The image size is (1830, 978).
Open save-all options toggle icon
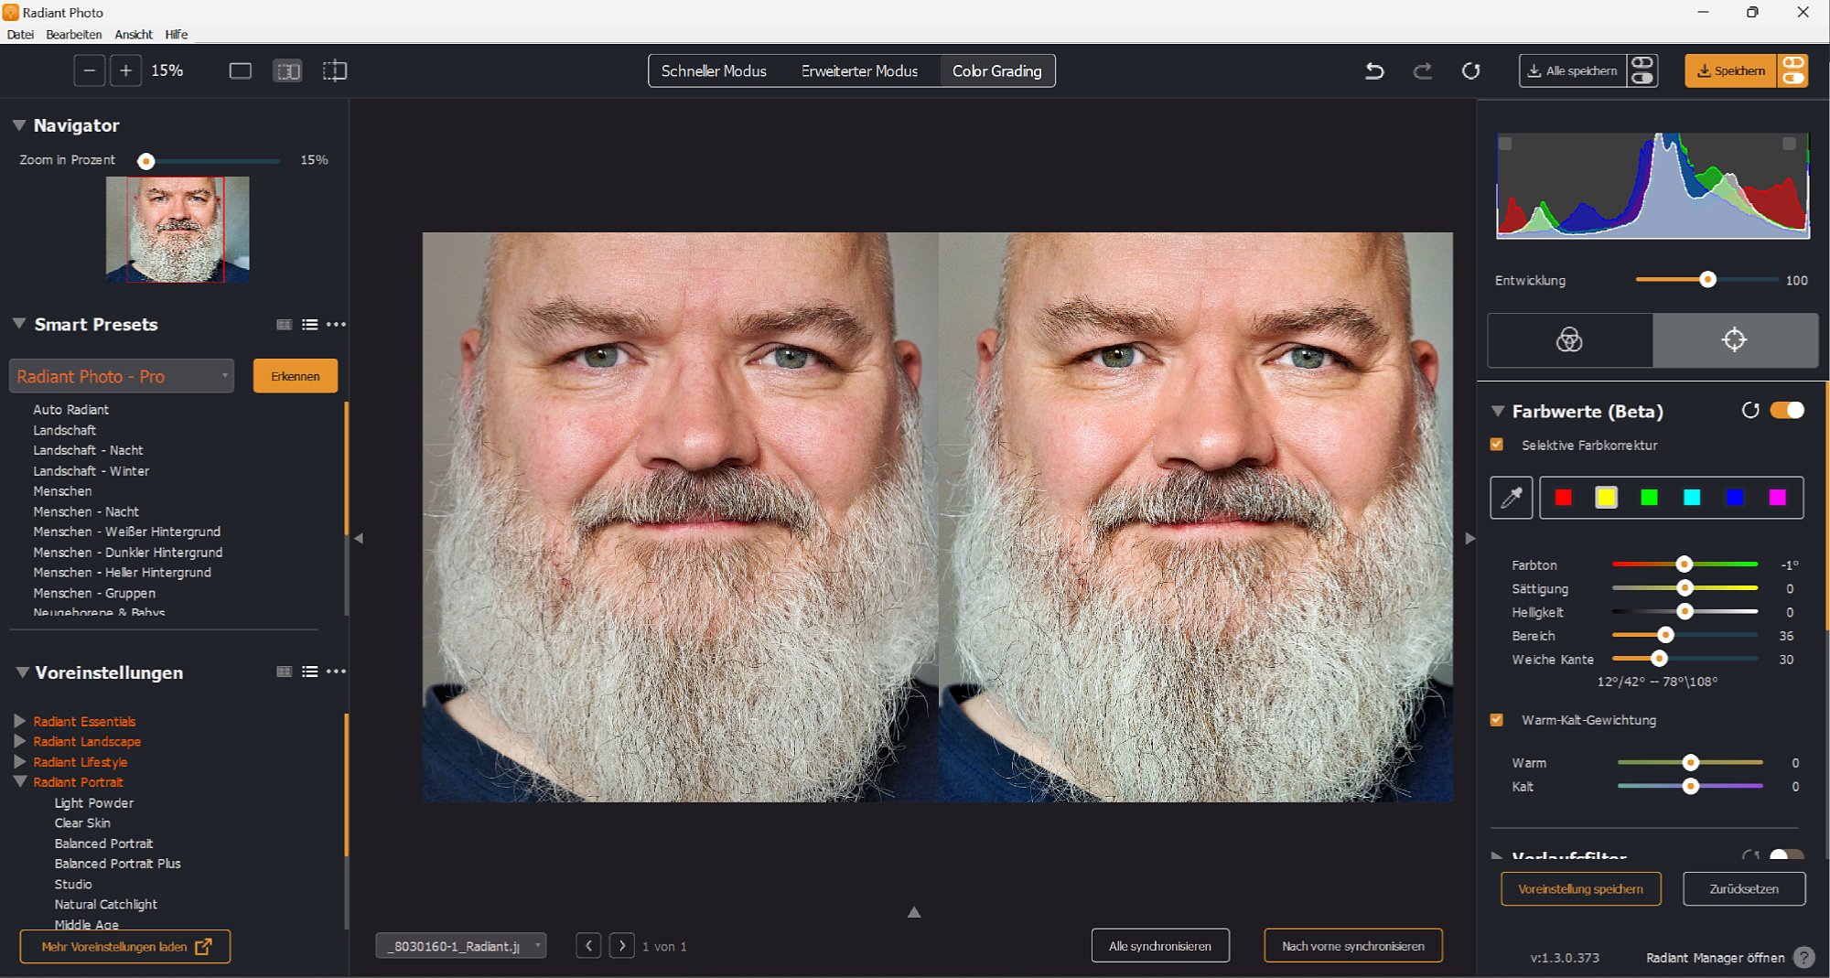[1642, 70]
